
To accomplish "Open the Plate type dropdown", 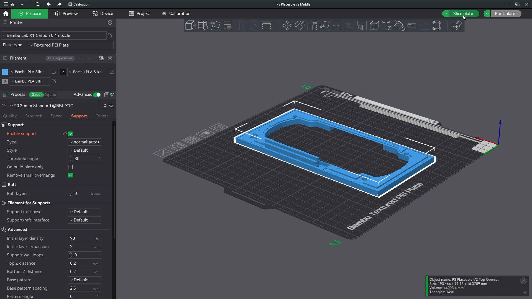I will tap(71, 45).
